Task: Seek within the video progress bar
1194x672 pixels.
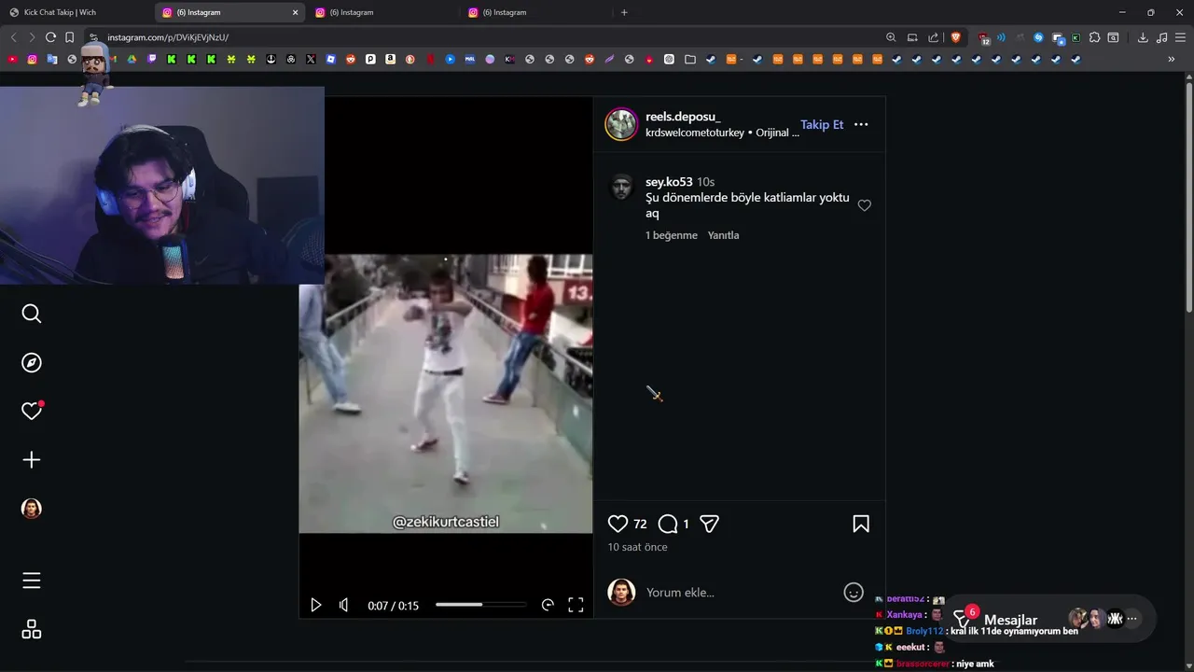Action: (480, 605)
